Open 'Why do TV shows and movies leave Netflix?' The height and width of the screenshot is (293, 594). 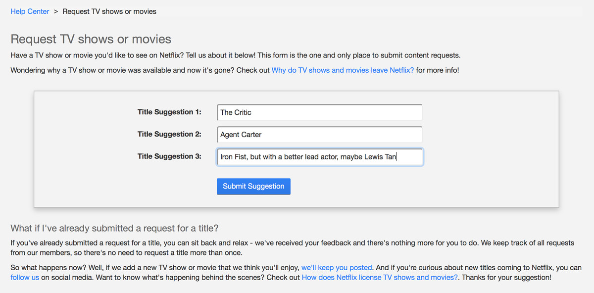point(343,70)
